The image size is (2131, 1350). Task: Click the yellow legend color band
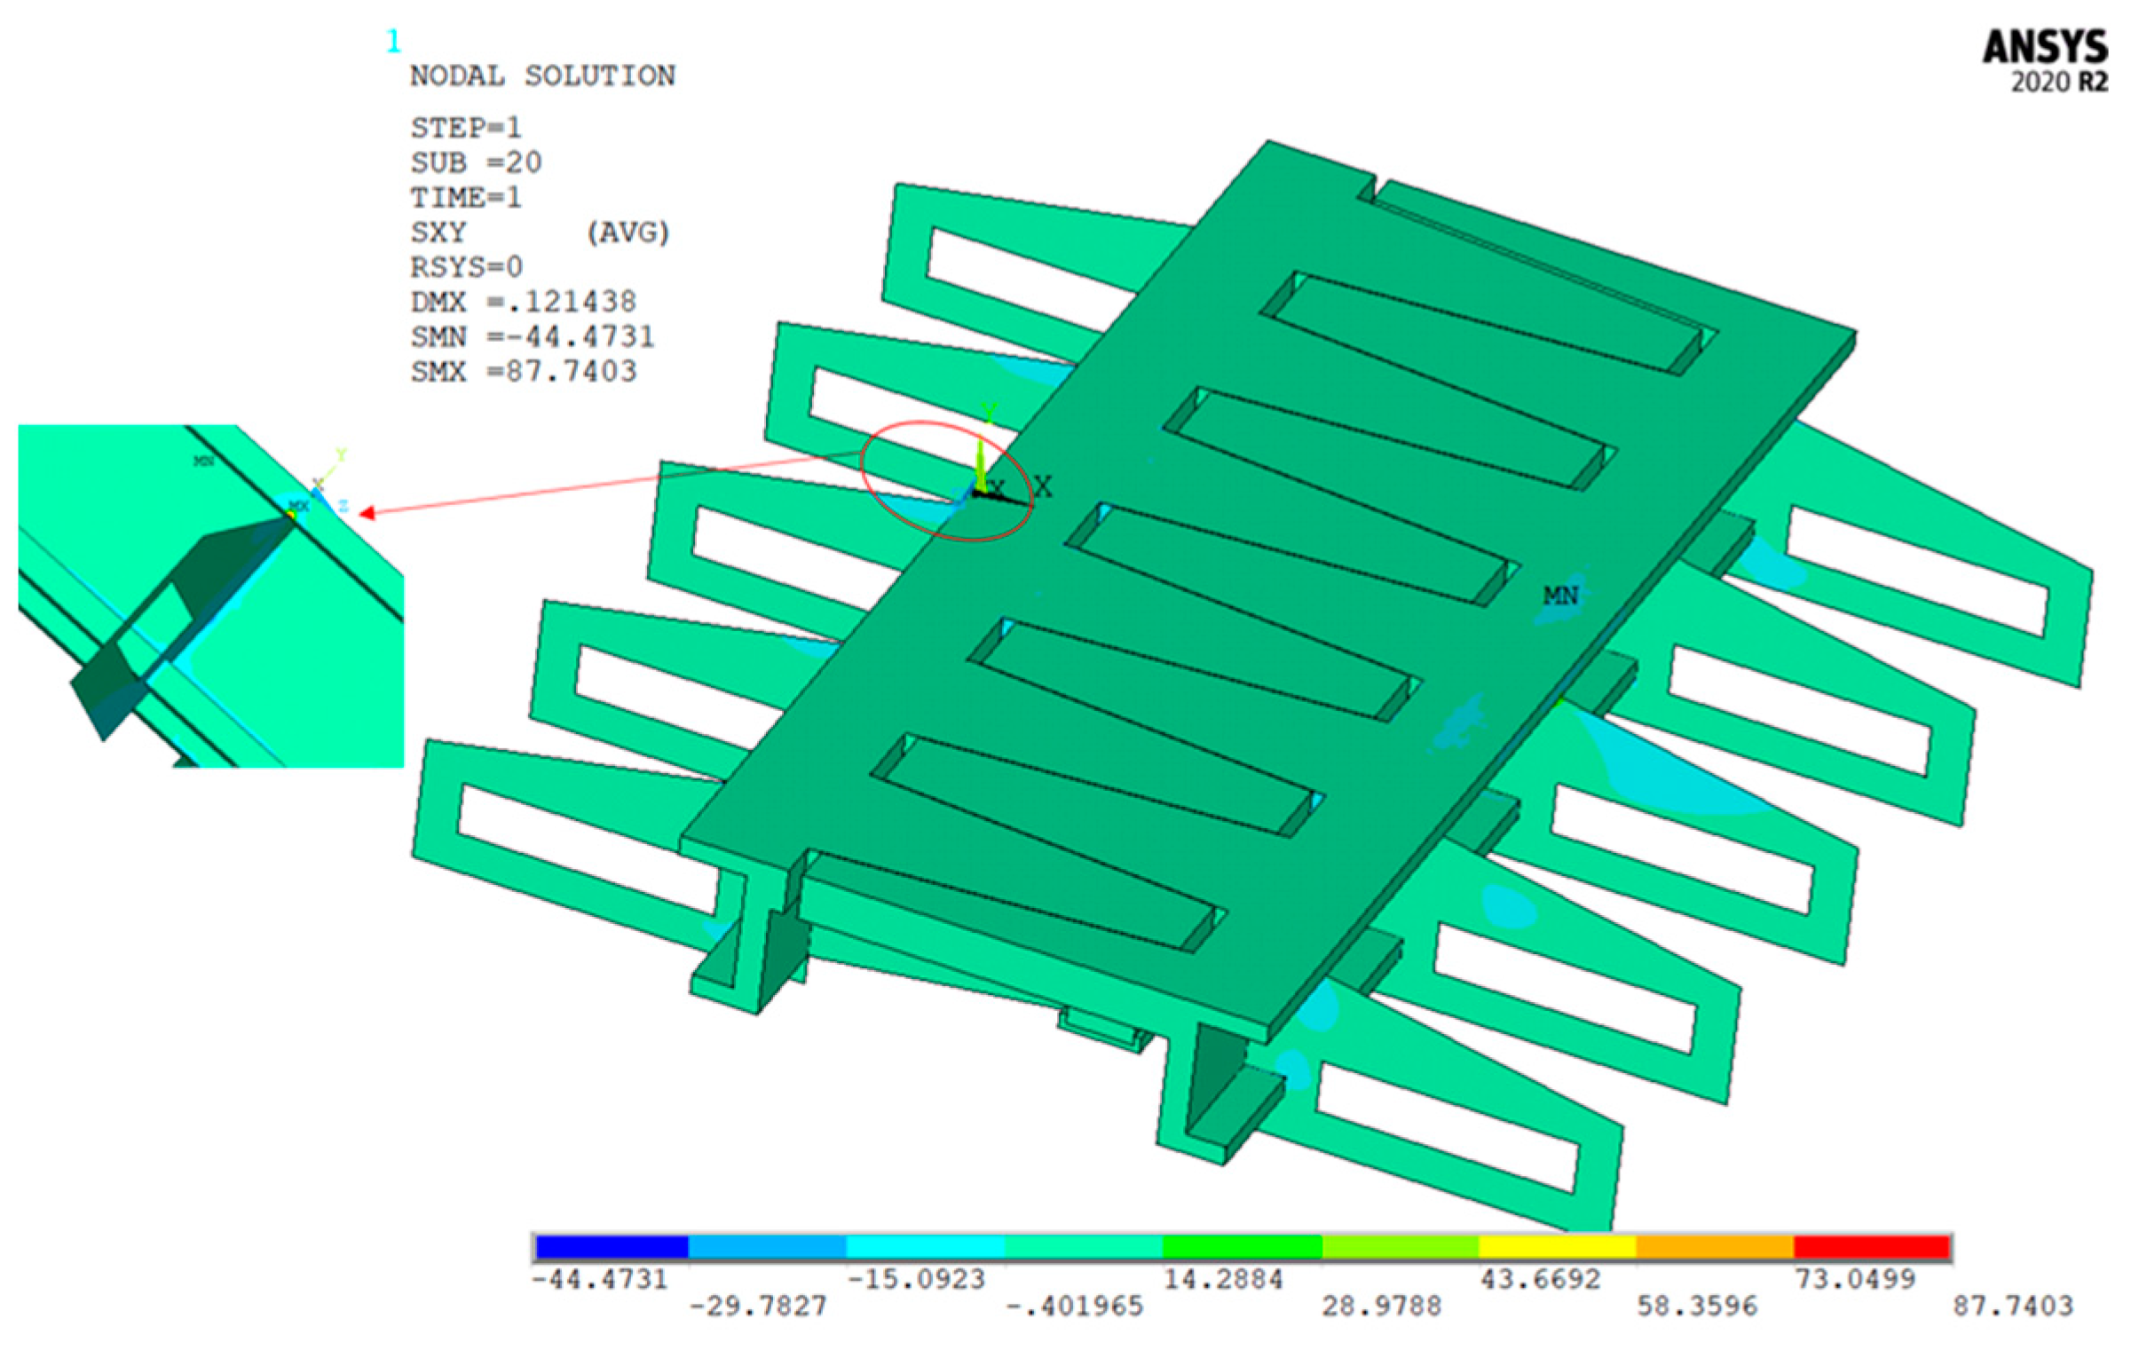click(x=1556, y=1247)
